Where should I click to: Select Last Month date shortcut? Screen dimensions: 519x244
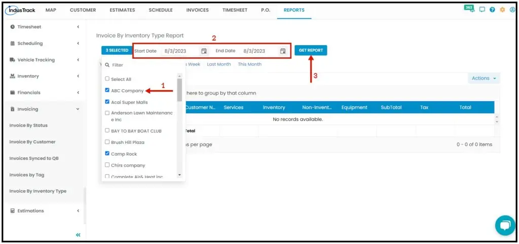coord(219,64)
